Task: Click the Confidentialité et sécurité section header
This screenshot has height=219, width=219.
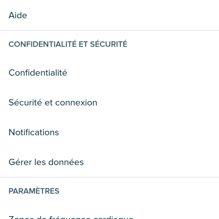Action: tap(68, 44)
